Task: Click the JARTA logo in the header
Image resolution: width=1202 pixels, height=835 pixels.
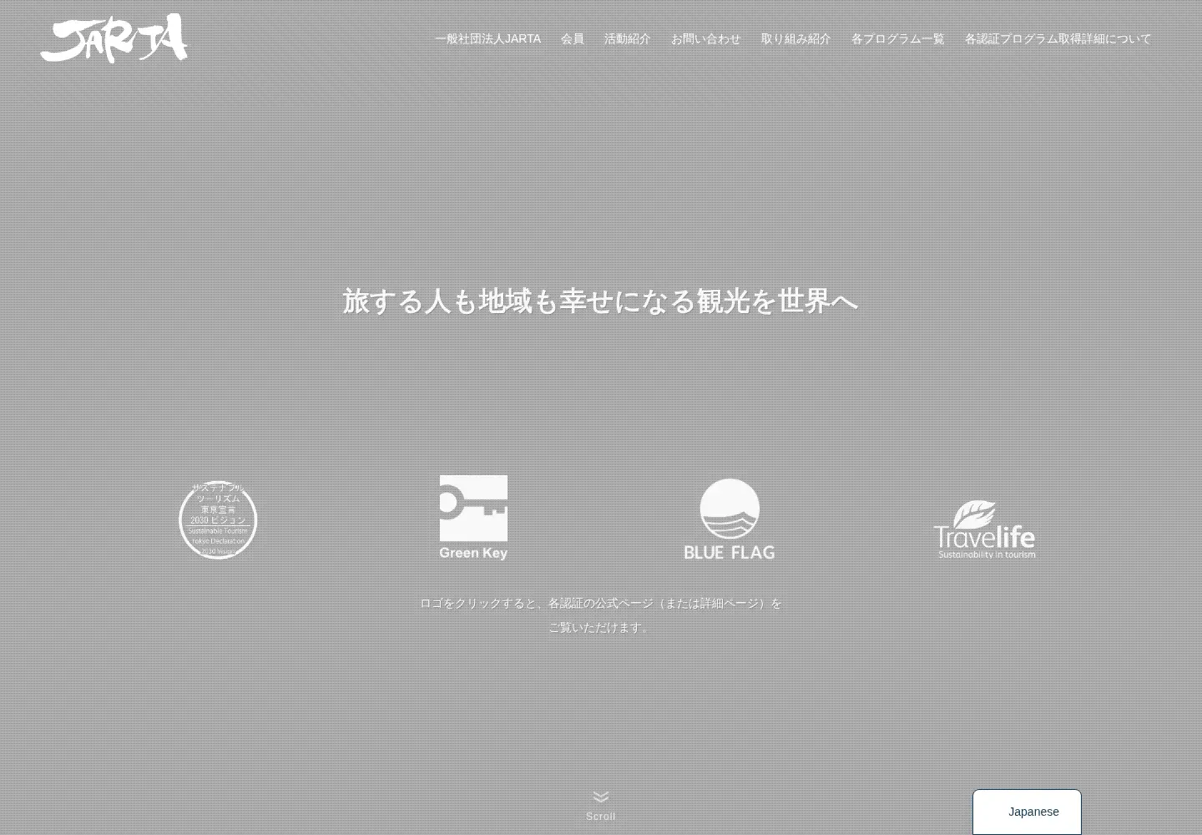Action: (x=114, y=38)
